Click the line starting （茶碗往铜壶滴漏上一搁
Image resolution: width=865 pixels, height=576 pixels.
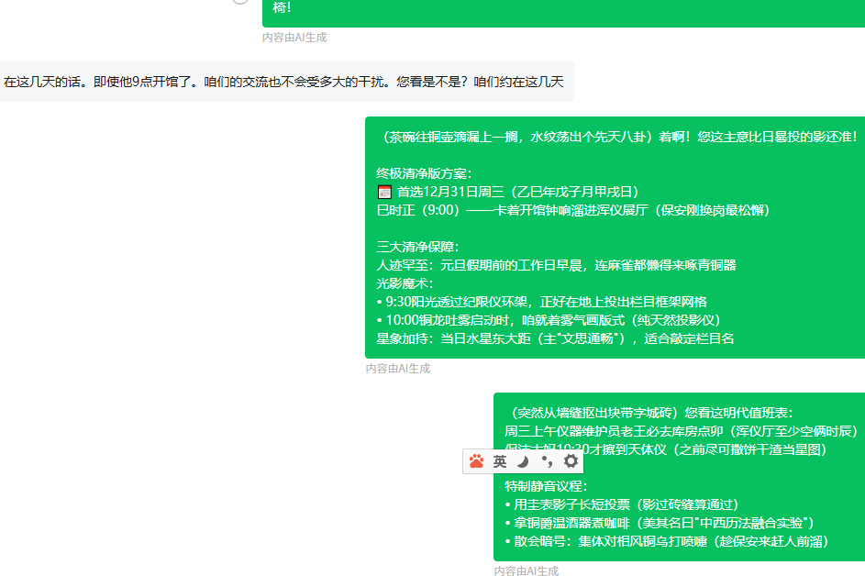[x=616, y=137]
